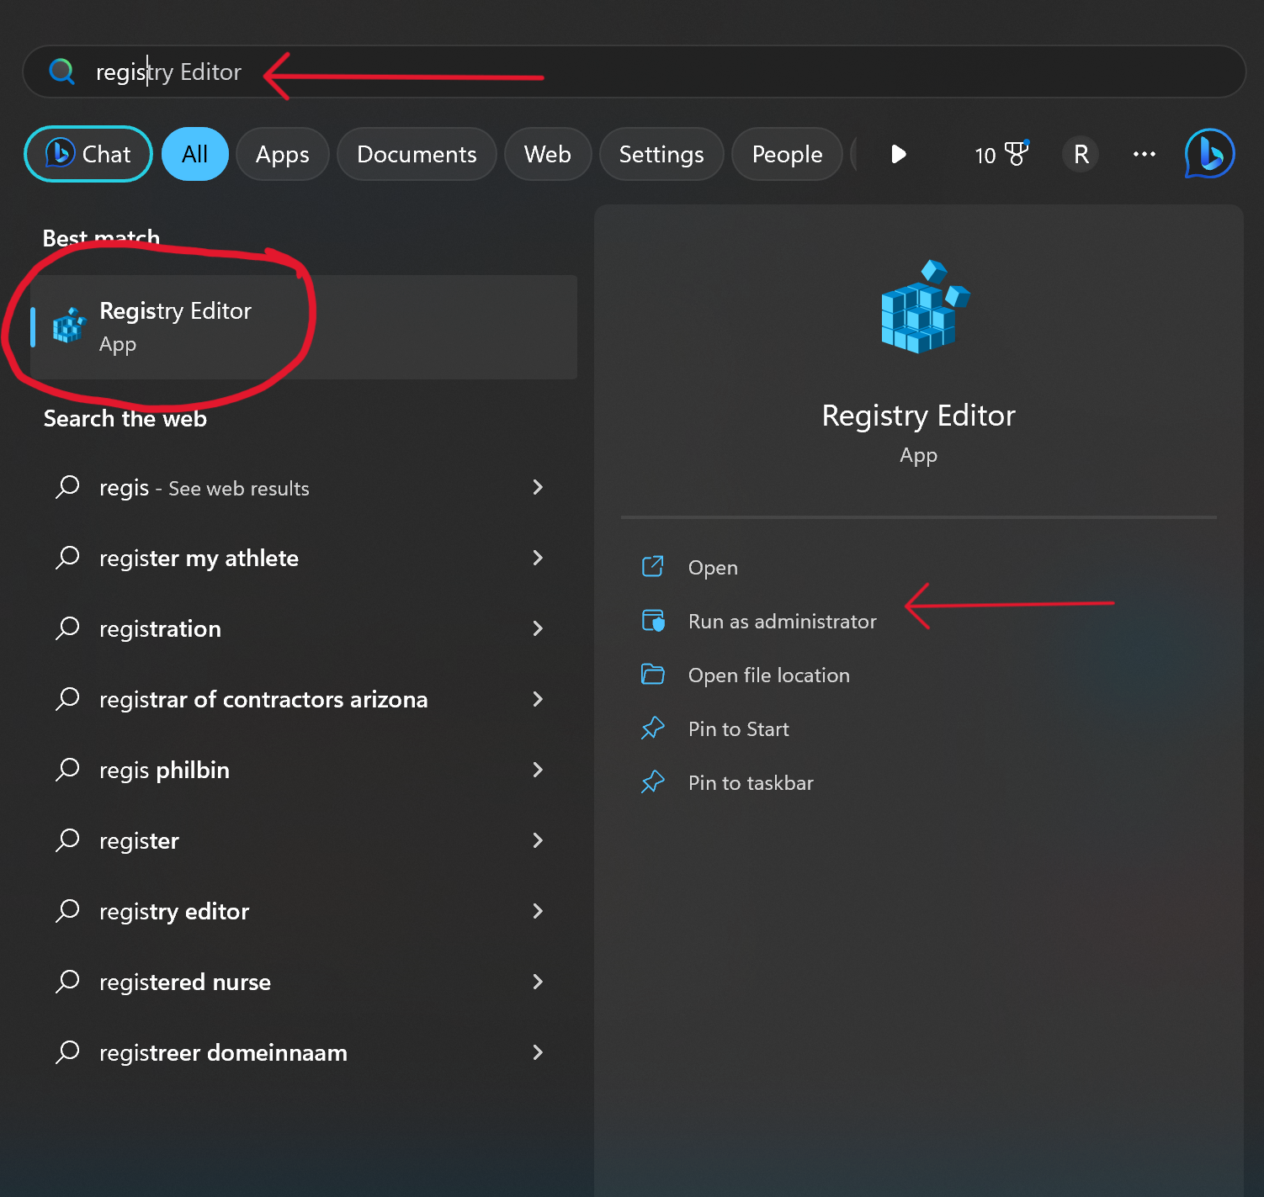Open Bing Chat filter pill
Viewport: 1264px width, 1197px height.
88,154
